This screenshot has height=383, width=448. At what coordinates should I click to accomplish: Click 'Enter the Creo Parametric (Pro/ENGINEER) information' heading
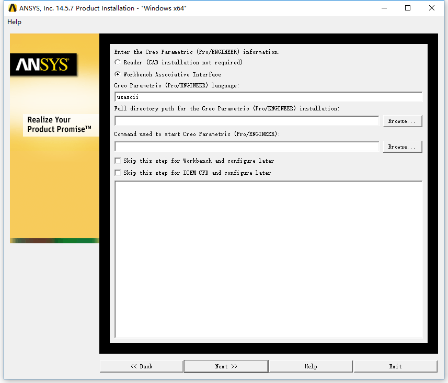[197, 52]
